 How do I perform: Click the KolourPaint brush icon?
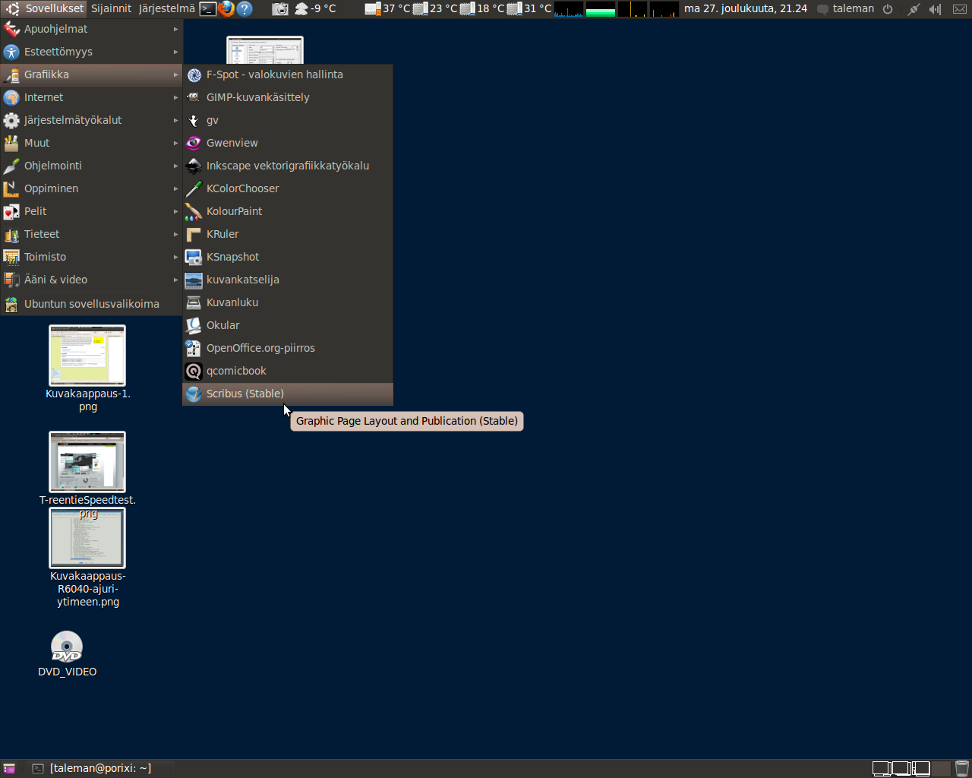pyautogui.click(x=194, y=211)
